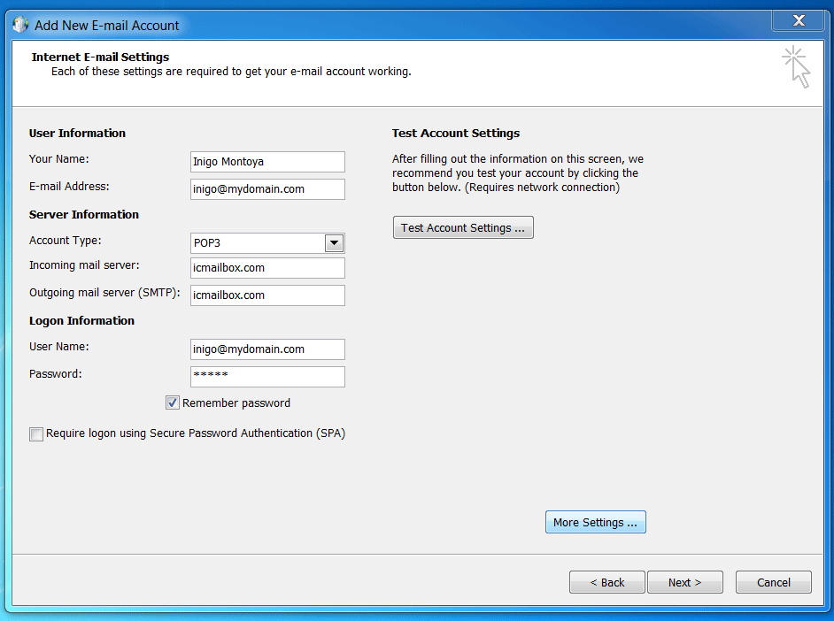Enable Secure Password Authentication (SPA) checkbox

point(36,434)
